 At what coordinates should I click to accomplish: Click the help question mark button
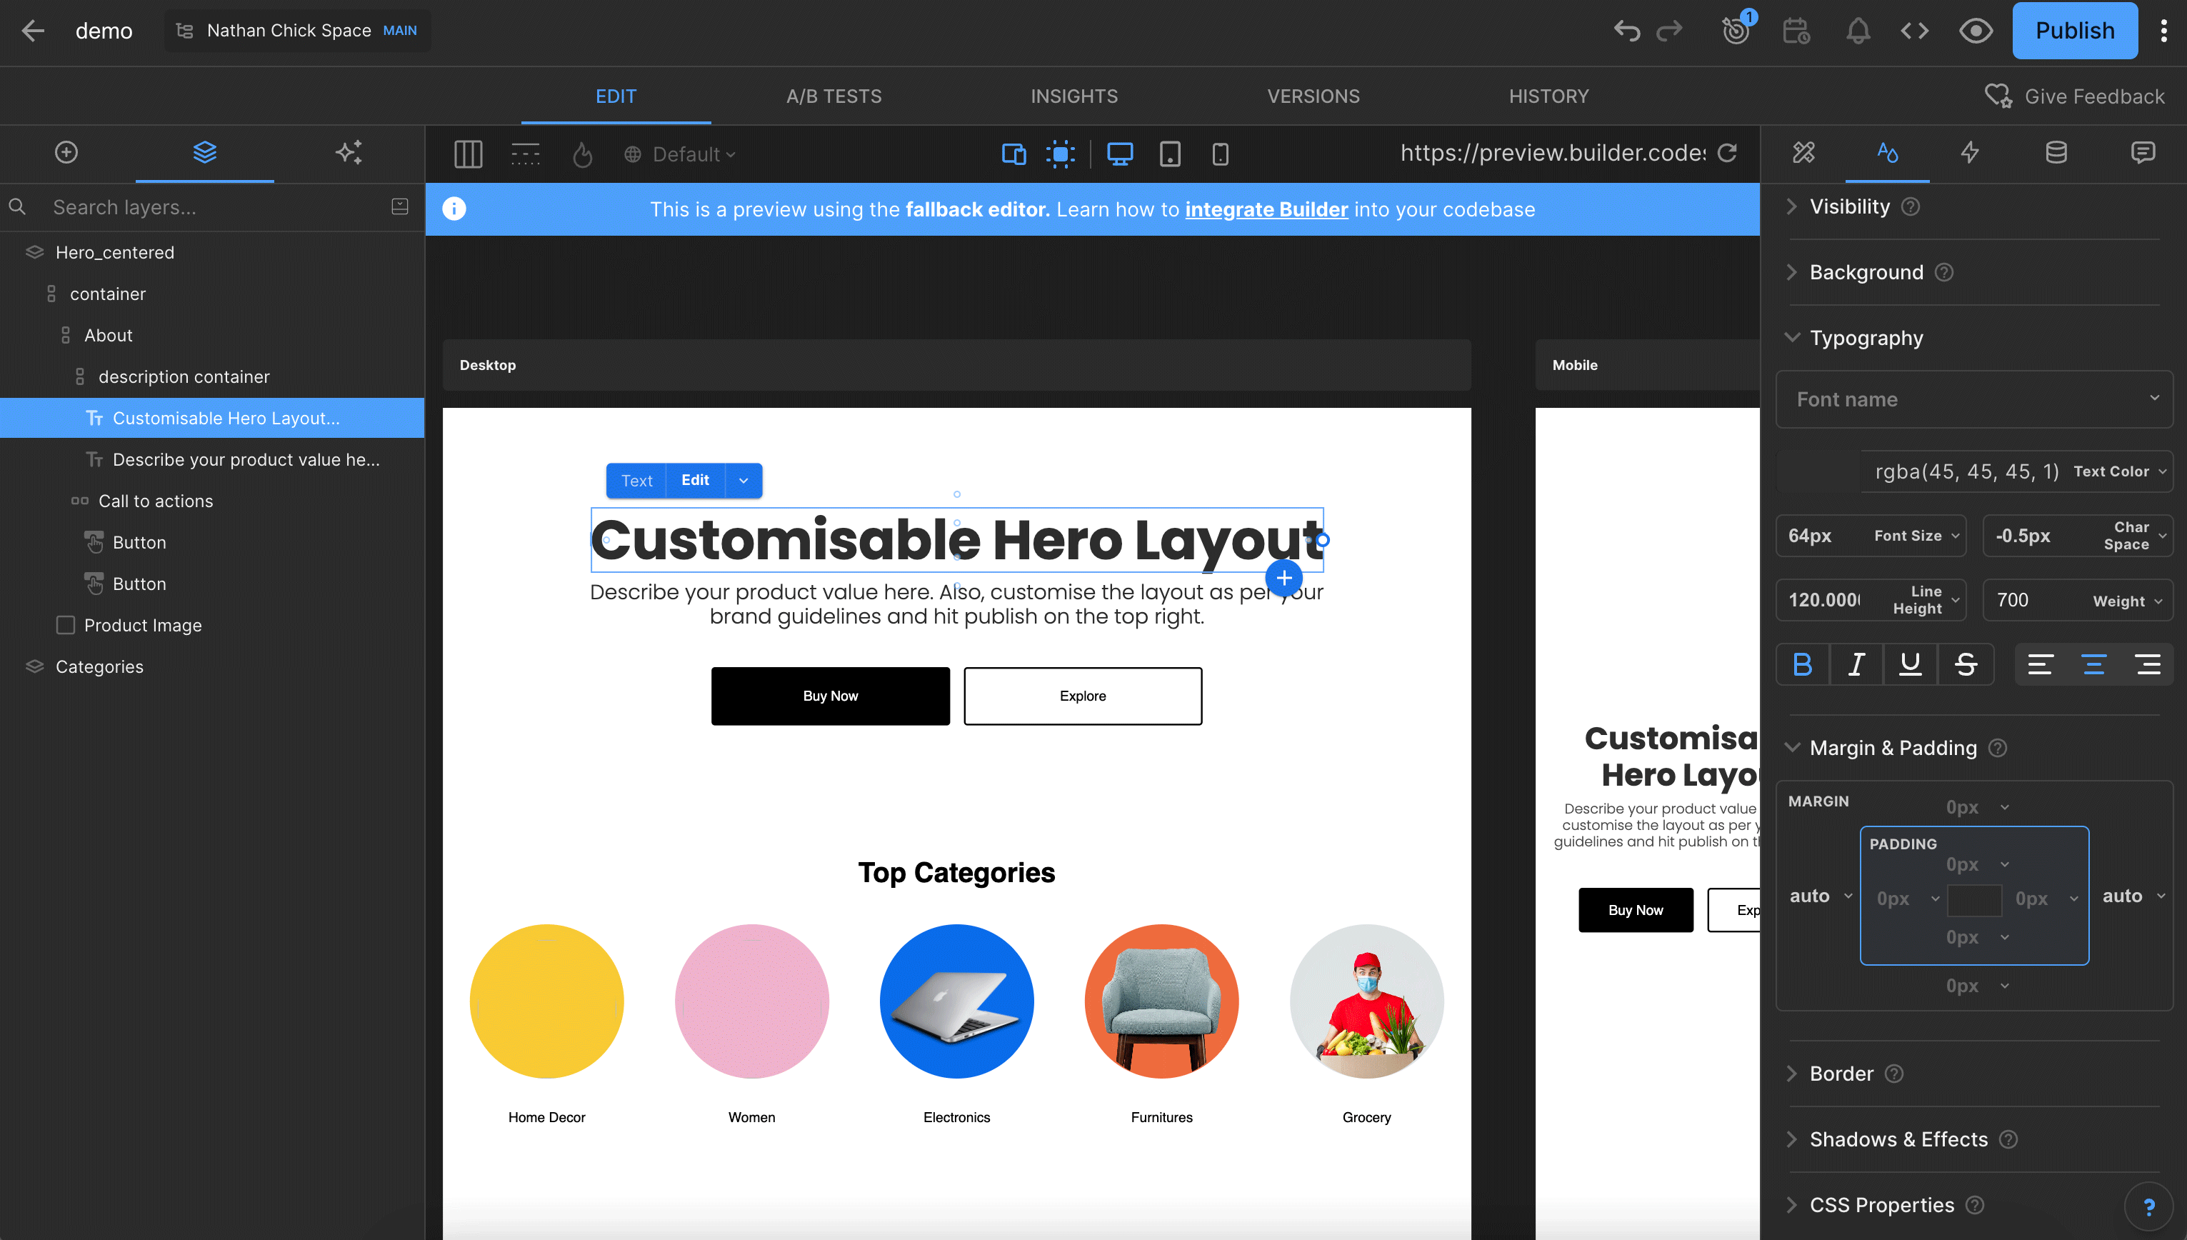click(x=2148, y=1206)
